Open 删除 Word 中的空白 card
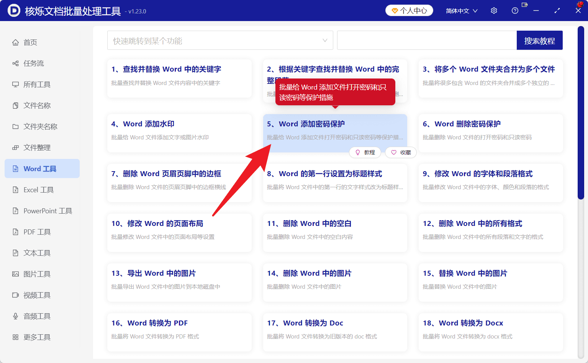The image size is (588, 363). click(x=335, y=233)
